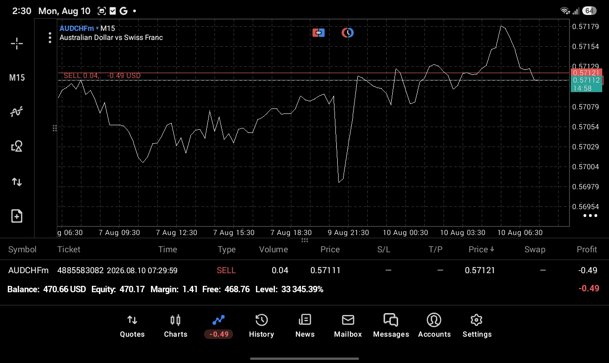The height and width of the screenshot is (363, 609).
Task: Open the Mailbox tab
Action: pyautogui.click(x=348, y=326)
